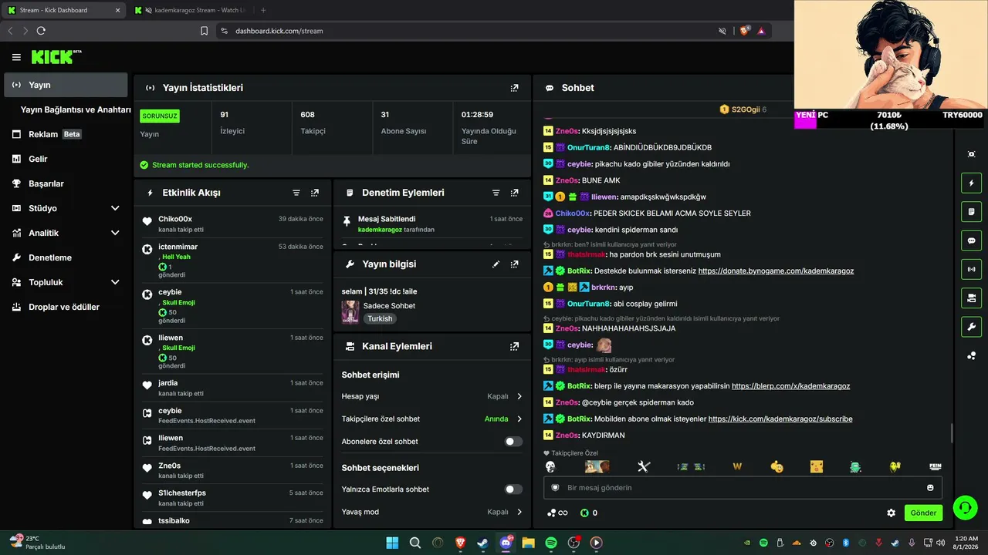Viewport: 988px width, 555px height.
Task: Click the Kick logo
Action: 56,57
